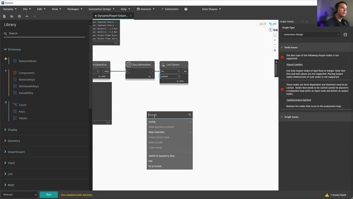
Task: Click the library Search field
Action: tap(44, 33)
